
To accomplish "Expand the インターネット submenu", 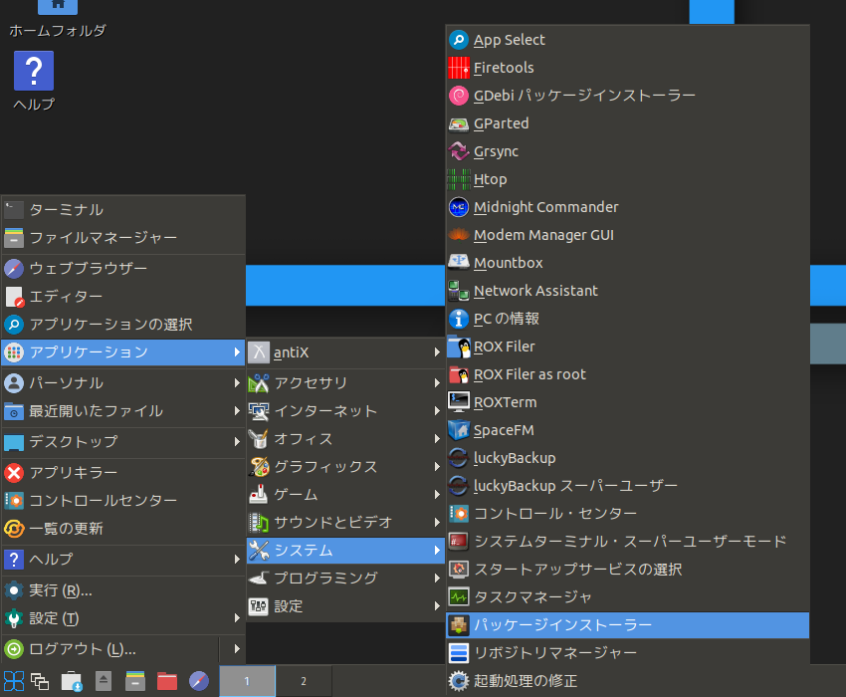I will (345, 411).
